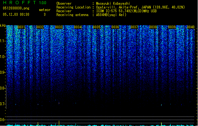Click the Observer label

pos(64,3)
